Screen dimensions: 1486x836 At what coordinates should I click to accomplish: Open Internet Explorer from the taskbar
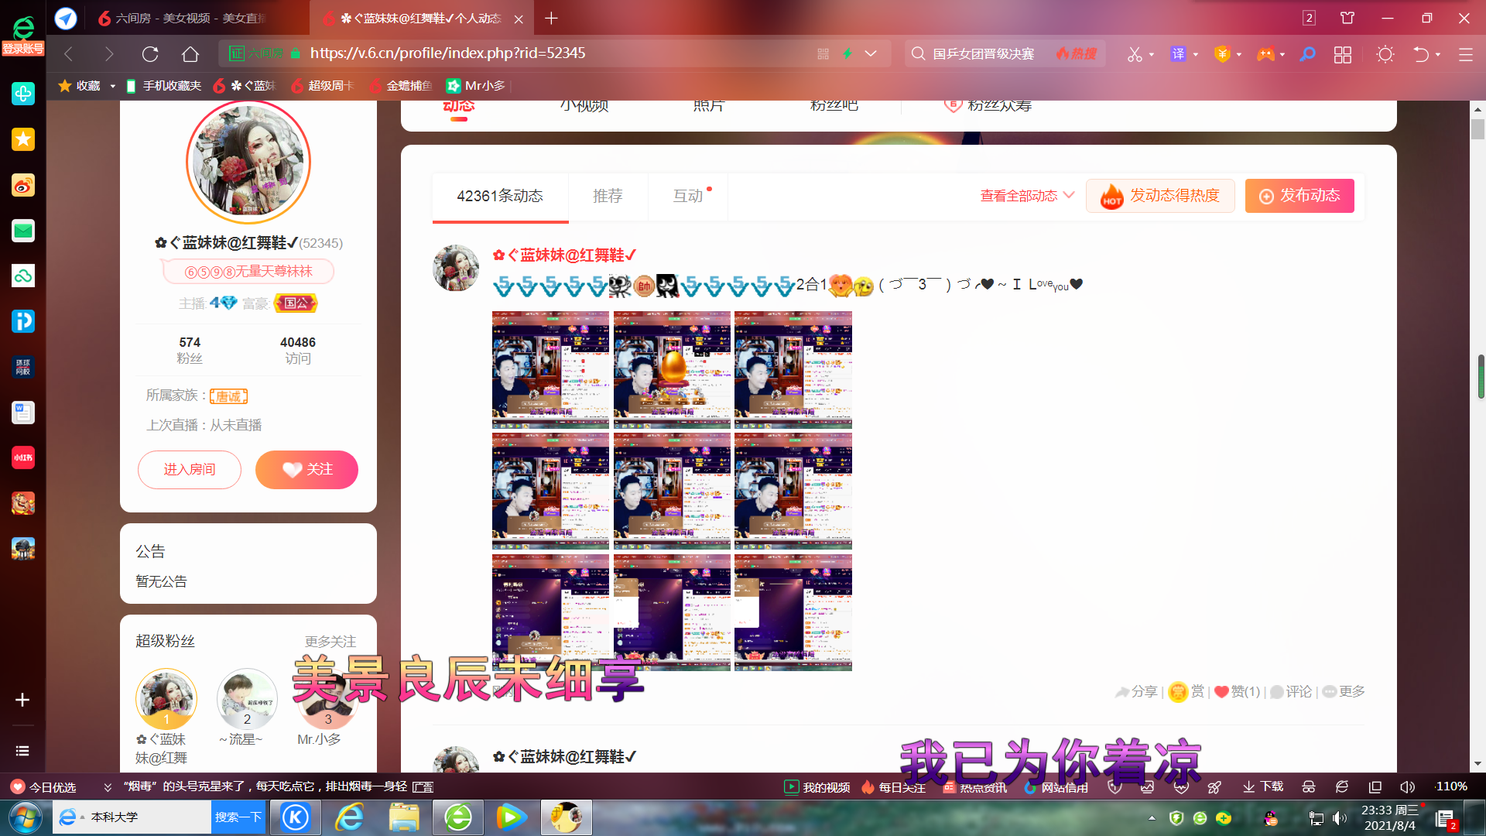[350, 817]
